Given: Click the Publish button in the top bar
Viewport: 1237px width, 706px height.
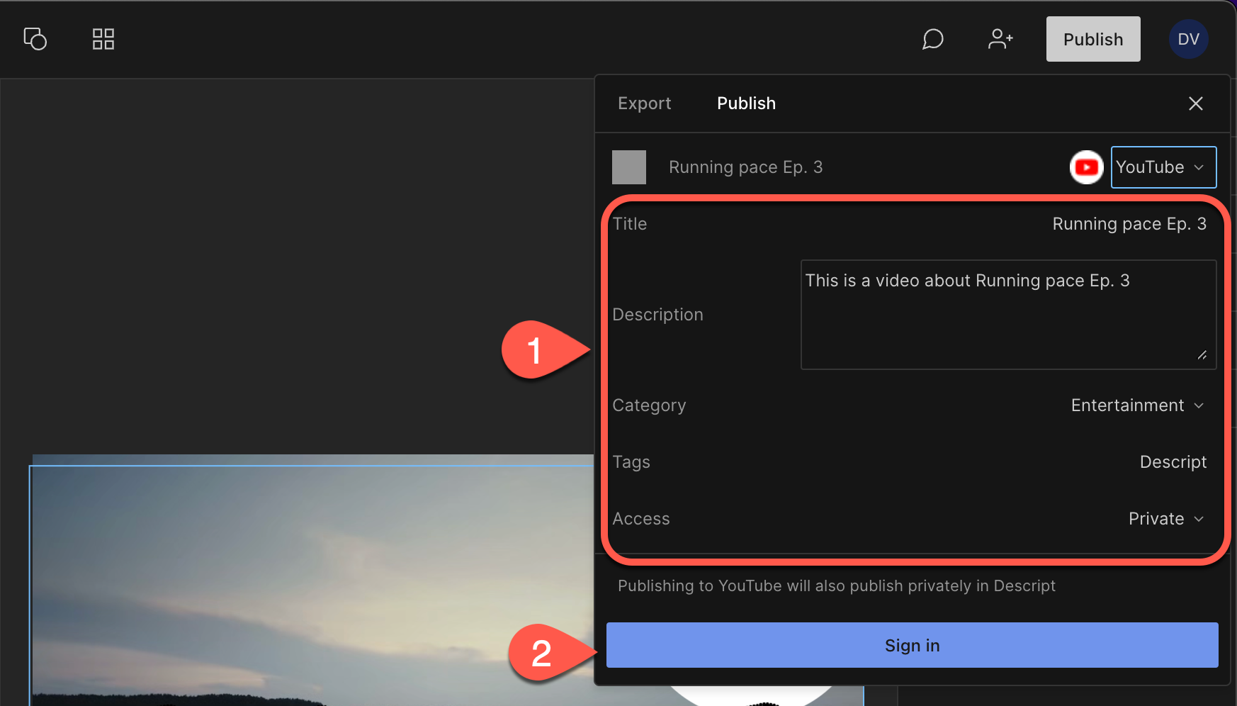Looking at the screenshot, I should [x=1093, y=39].
